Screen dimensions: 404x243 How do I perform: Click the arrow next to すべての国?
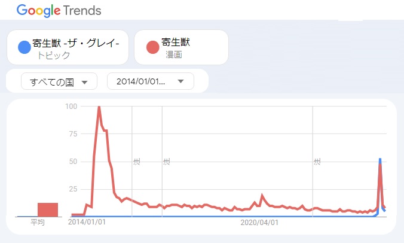point(85,82)
